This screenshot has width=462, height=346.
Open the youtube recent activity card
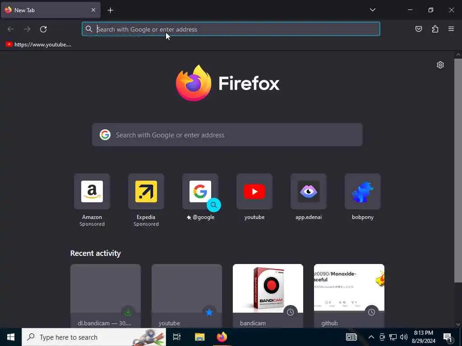click(x=186, y=296)
